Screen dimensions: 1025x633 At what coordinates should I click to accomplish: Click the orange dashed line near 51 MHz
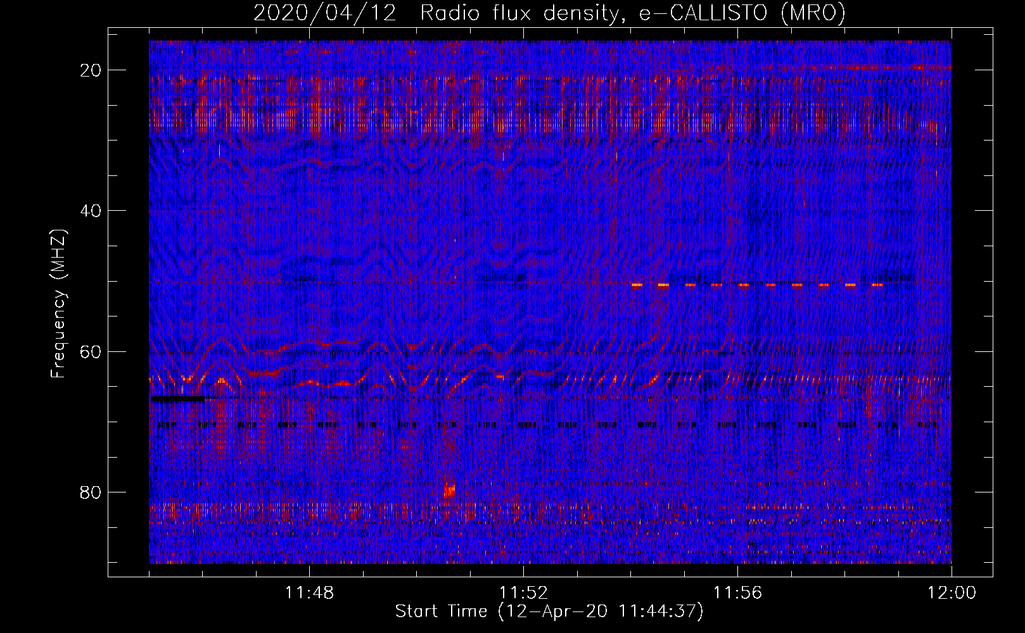pyautogui.click(x=758, y=285)
